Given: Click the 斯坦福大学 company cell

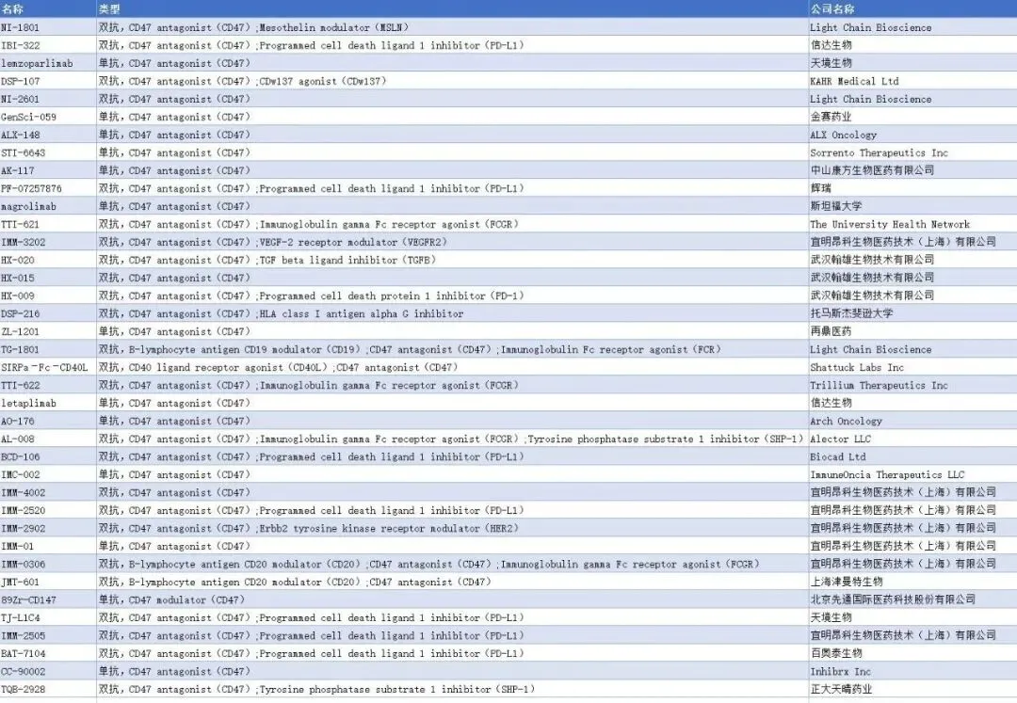Looking at the screenshot, I should [x=912, y=206].
